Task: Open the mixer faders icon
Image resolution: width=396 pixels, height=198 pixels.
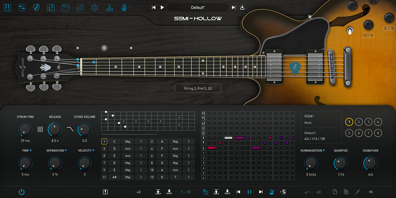Action: [80, 7]
